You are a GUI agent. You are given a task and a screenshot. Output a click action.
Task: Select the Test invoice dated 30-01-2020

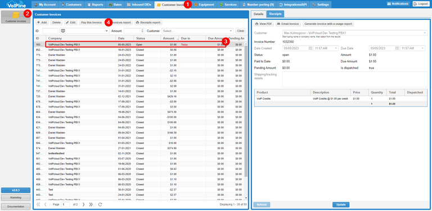coord(139,190)
